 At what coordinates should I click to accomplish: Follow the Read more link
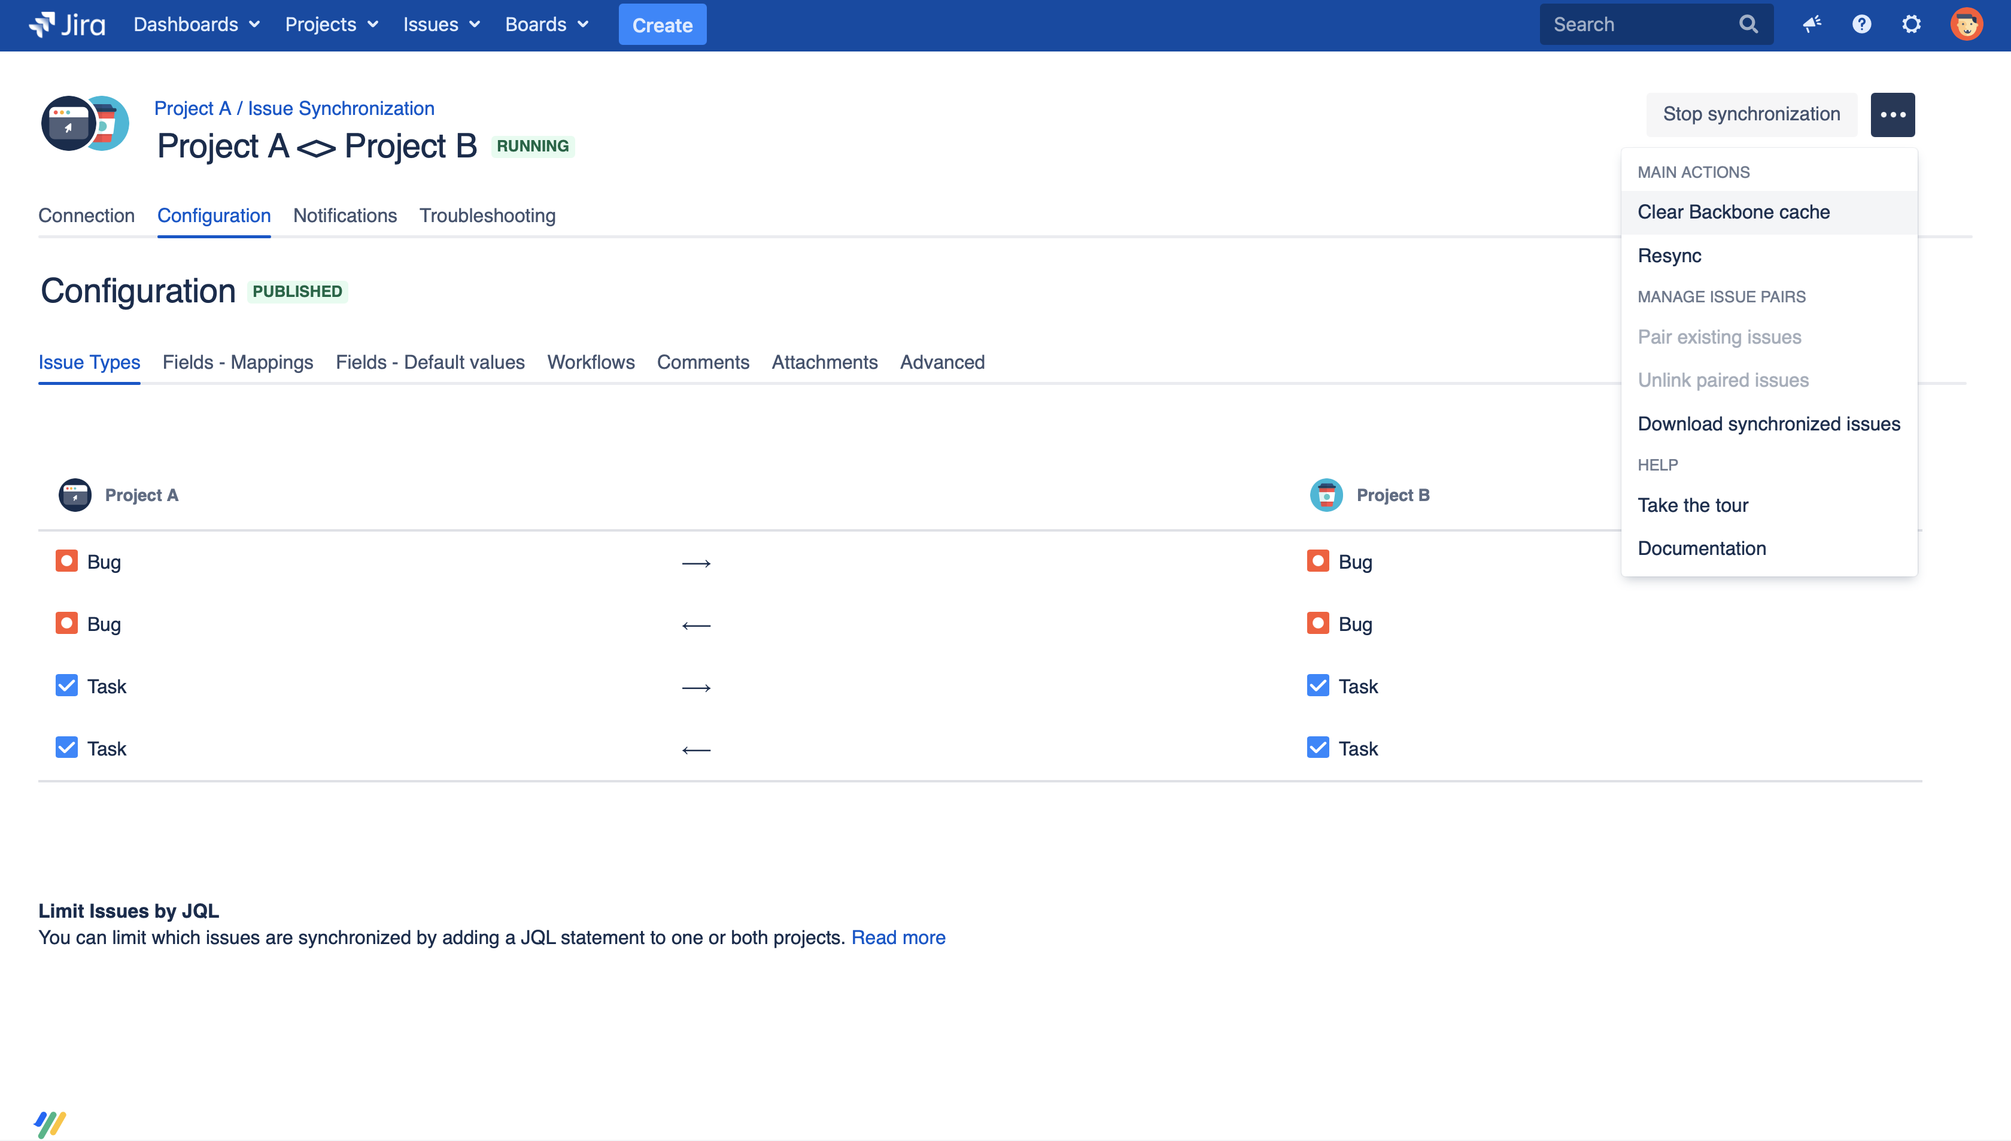(x=898, y=937)
